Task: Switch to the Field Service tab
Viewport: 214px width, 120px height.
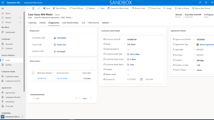Action: click(x=93, y=23)
